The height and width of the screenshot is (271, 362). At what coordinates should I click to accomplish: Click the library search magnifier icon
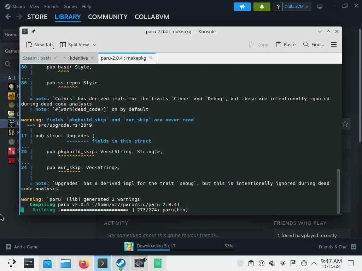8,64
